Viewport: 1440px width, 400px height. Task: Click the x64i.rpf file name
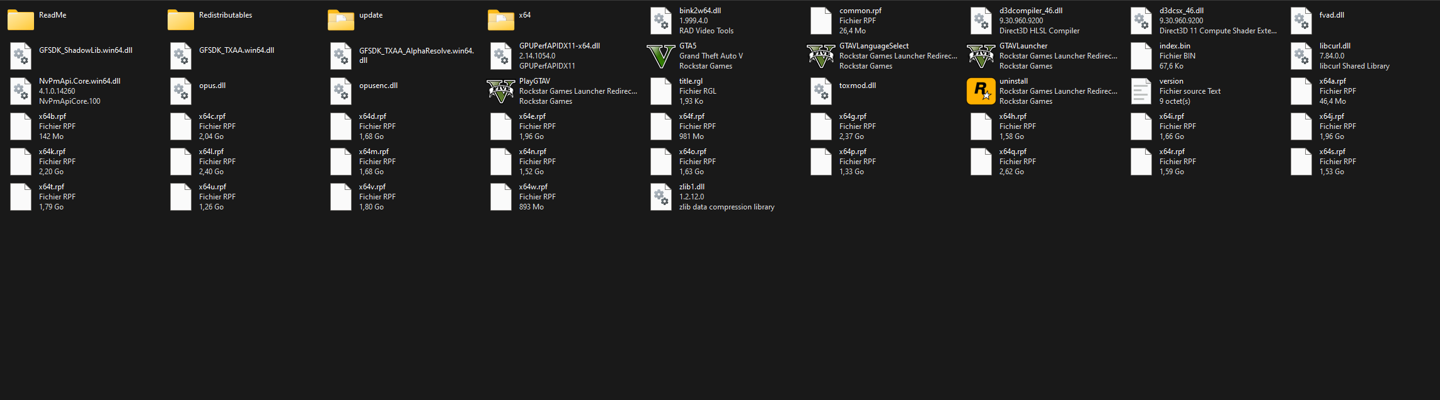[1172, 116]
